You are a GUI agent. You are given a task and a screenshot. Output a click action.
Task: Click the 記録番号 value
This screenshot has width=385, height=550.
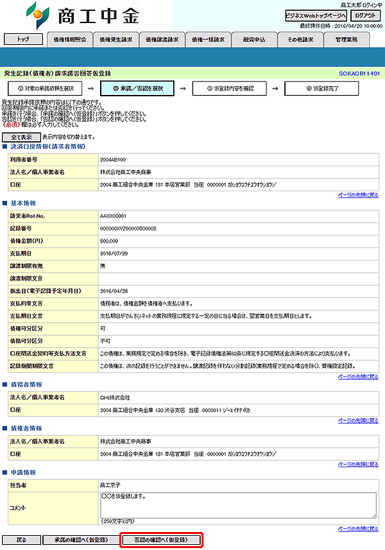(128, 228)
